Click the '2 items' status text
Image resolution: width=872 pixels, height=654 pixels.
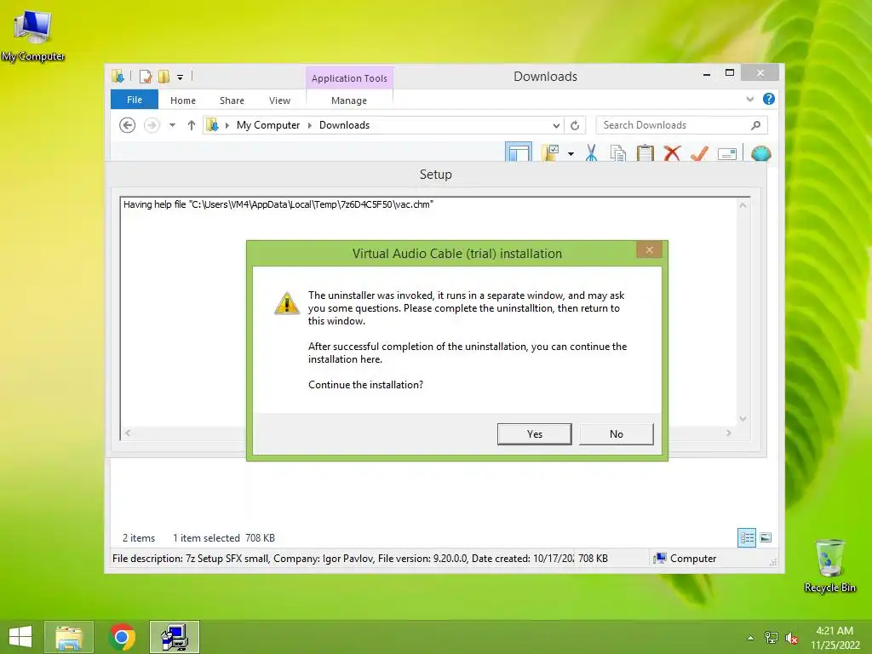139,538
